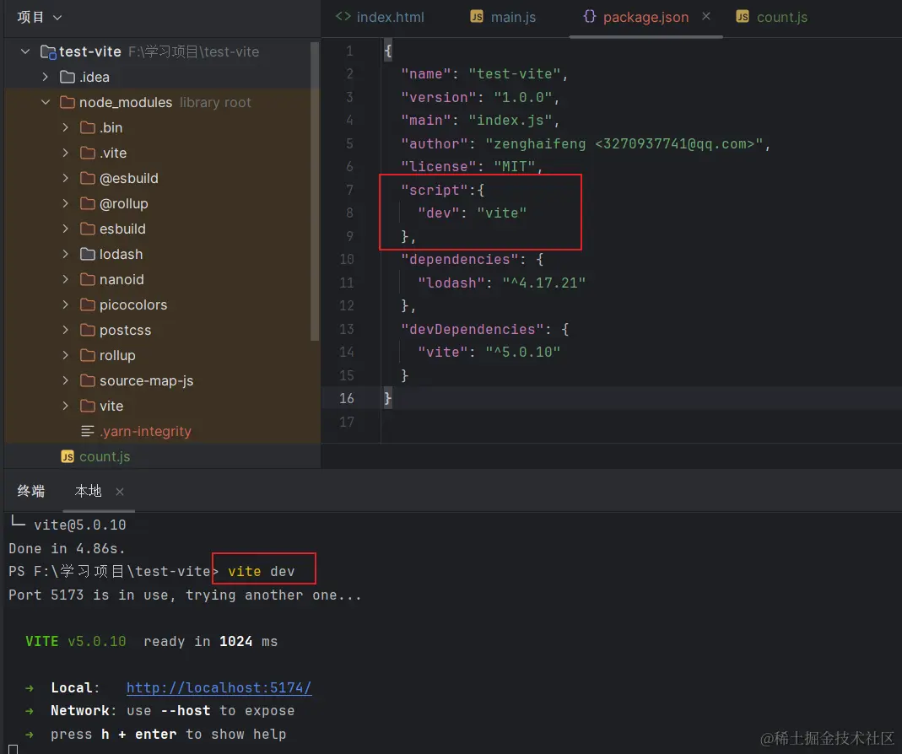Select the esbuild folder name
Image resolution: width=902 pixels, height=754 pixels.
[122, 229]
